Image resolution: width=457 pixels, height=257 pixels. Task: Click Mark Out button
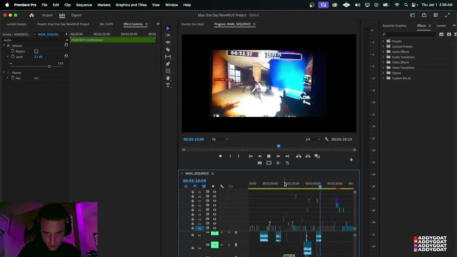(x=238, y=156)
